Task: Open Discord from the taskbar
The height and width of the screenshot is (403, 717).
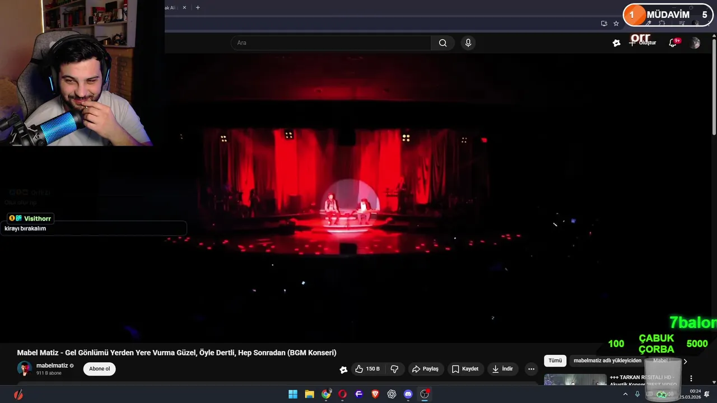Action: (x=408, y=394)
